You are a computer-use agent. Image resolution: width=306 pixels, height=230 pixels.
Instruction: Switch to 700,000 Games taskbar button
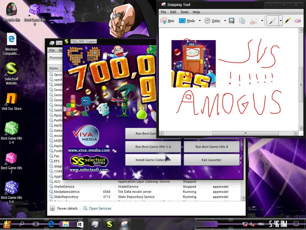click(109, 224)
